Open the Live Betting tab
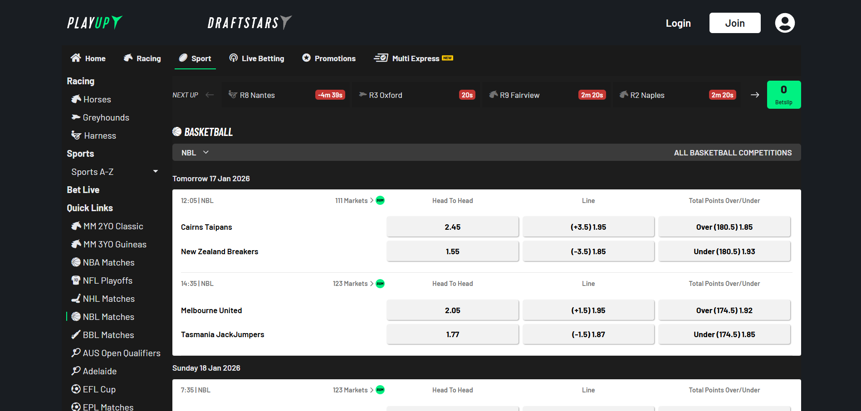 pos(257,58)
